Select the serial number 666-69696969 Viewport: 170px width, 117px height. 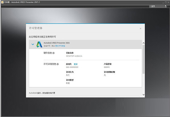72,67
